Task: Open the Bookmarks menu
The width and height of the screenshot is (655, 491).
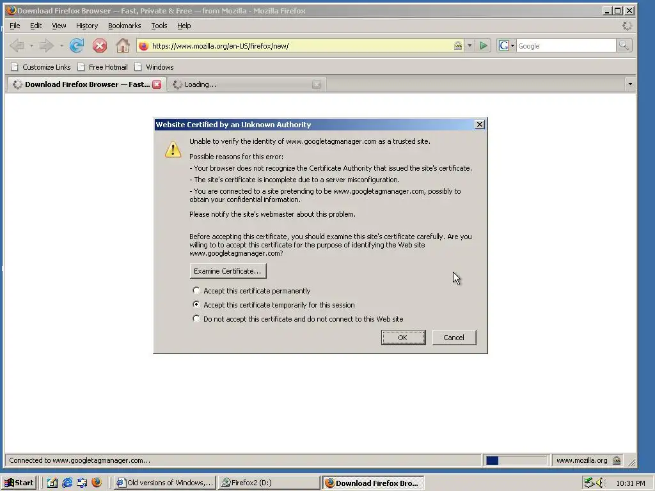Action: click(125, 26)
